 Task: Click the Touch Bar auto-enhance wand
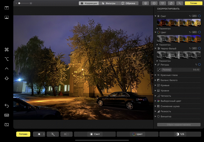(53, 134)
